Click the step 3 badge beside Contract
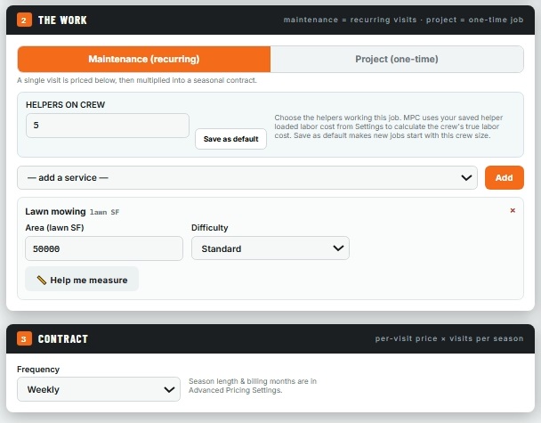 [x=24, y=338]
